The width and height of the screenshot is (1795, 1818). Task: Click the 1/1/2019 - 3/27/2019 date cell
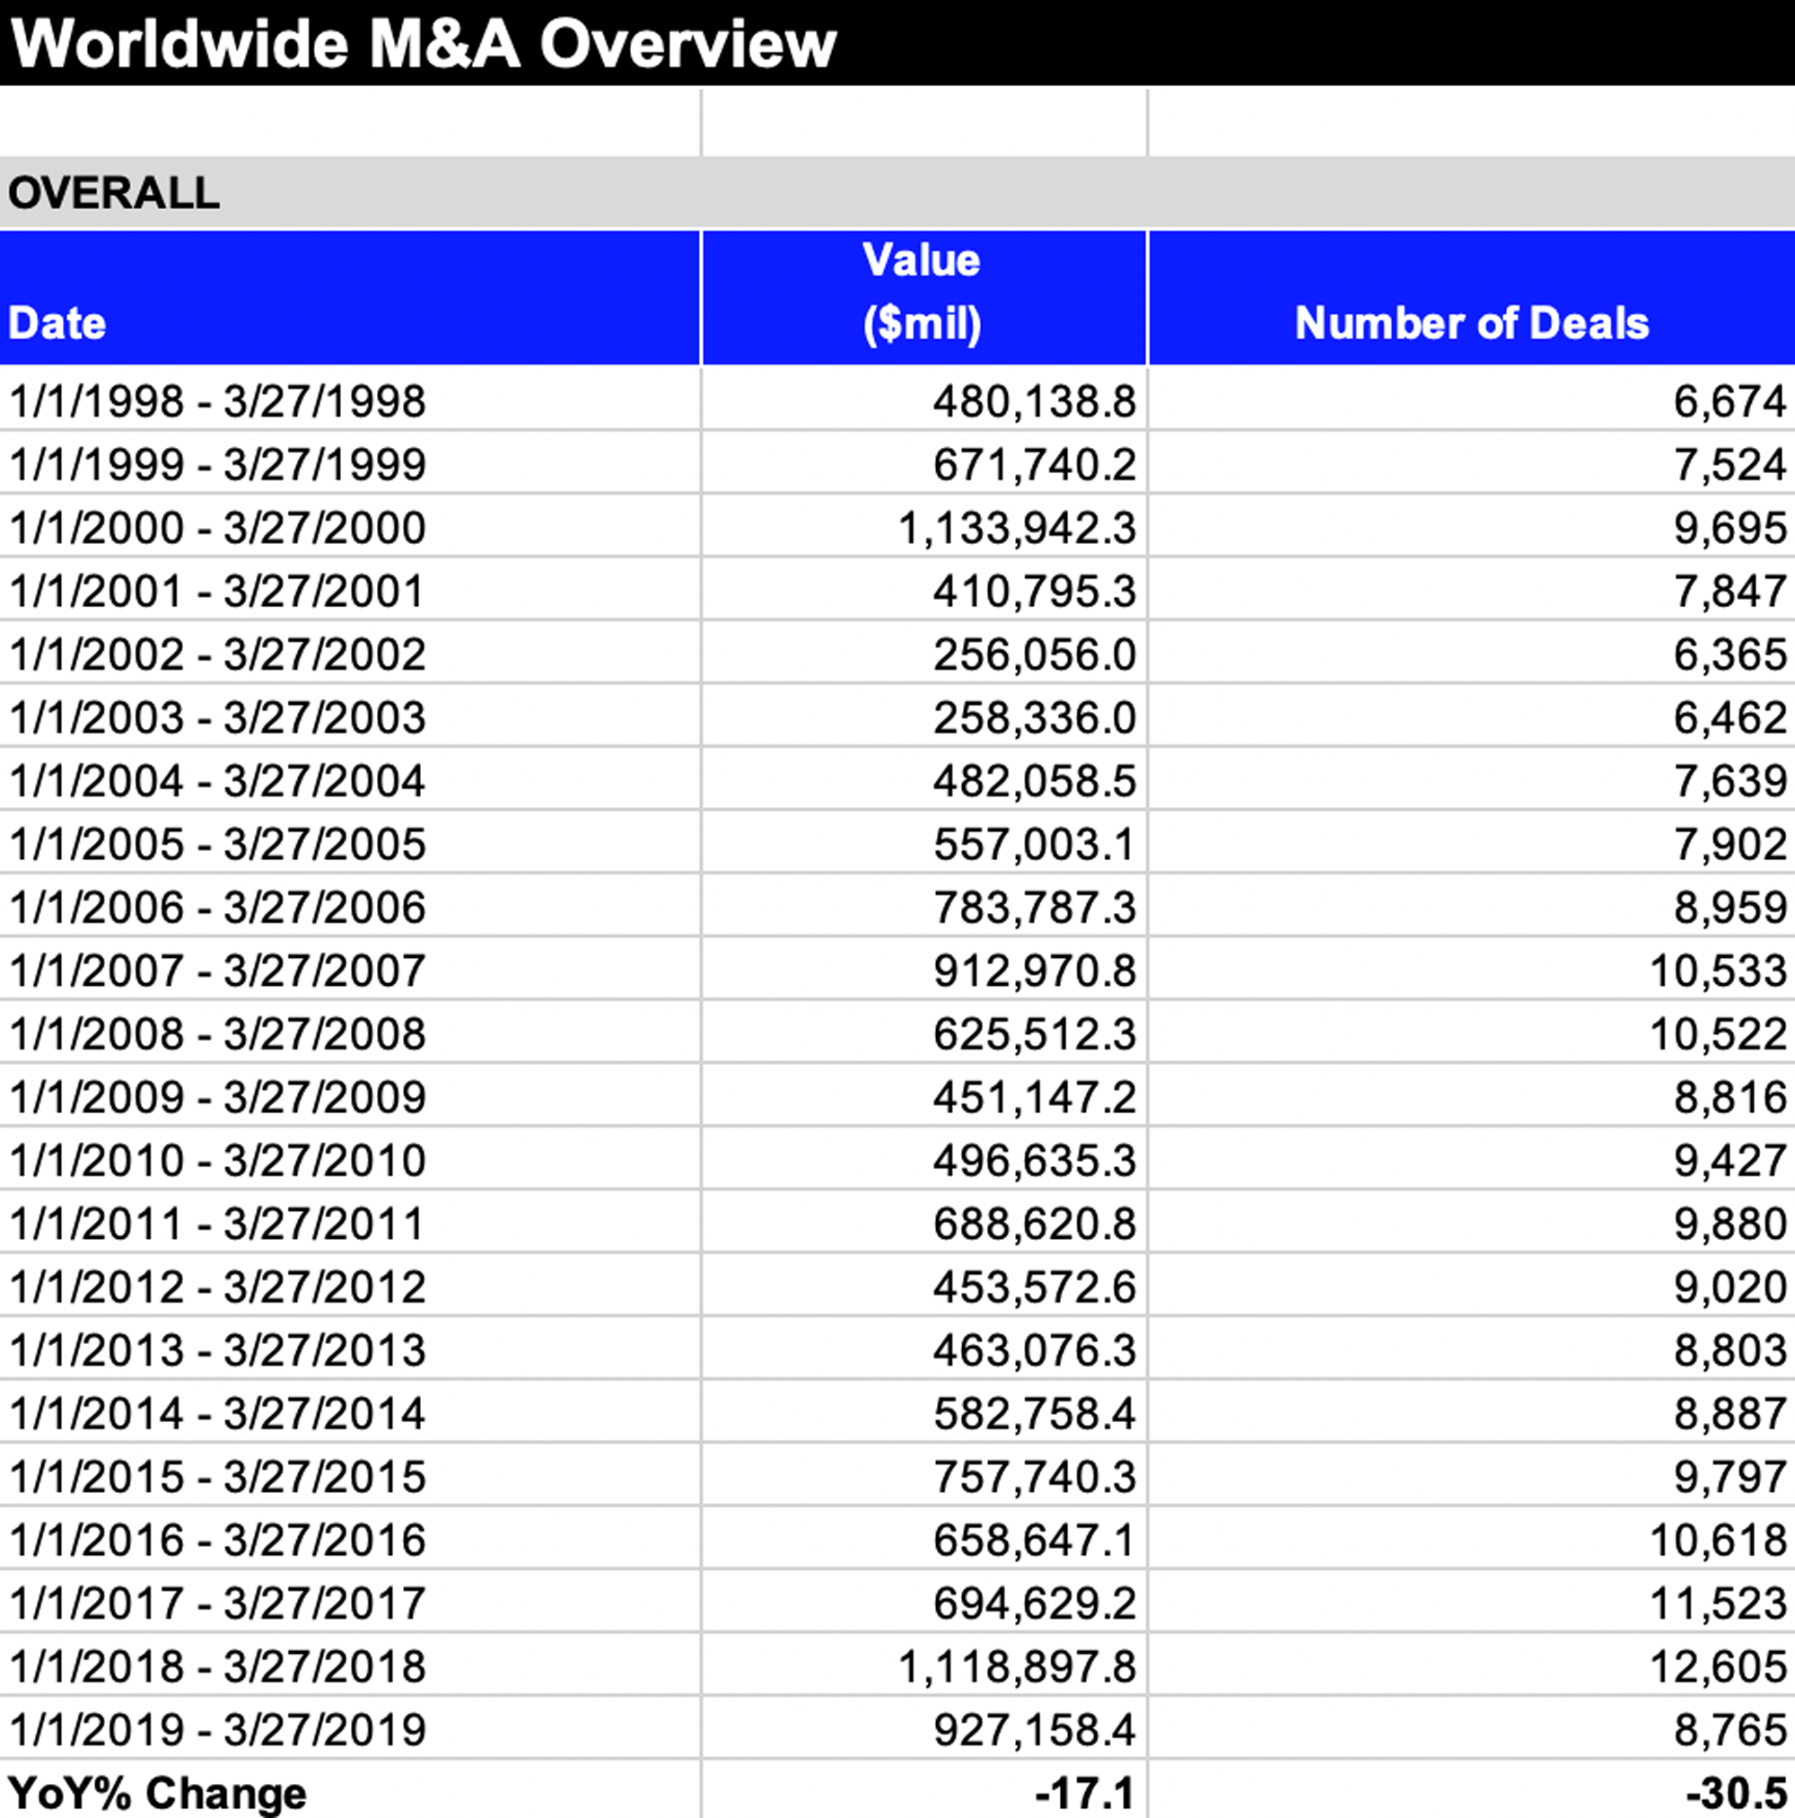[x=217, y=1729]
